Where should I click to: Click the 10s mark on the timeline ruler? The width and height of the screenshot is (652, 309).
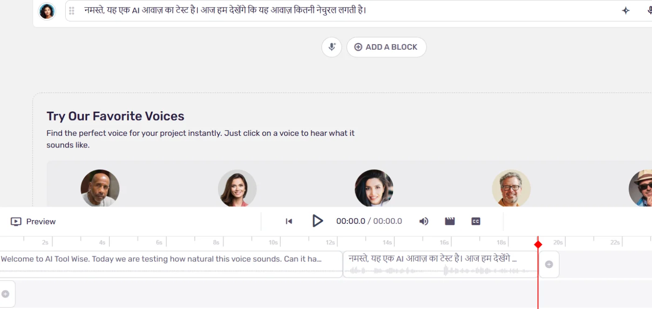[273, 242]
